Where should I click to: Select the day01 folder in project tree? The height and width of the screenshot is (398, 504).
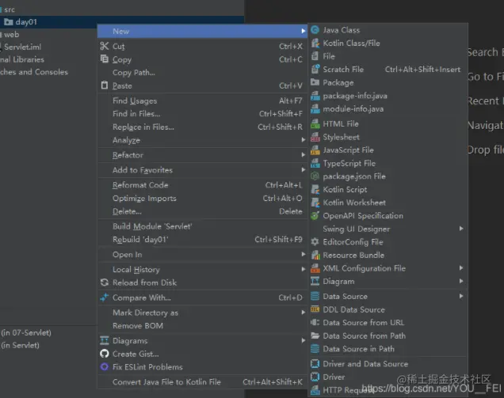[21, 22]
